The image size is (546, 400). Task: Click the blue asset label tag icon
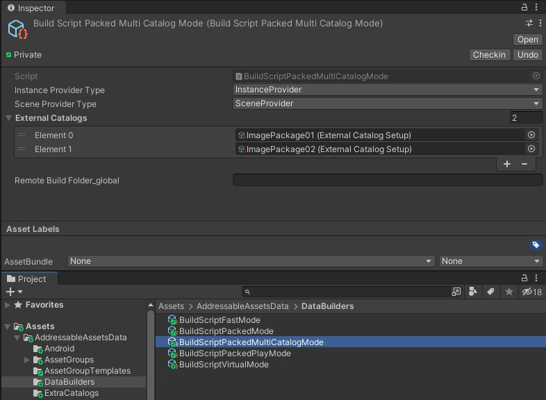click(x=536, y=245)
